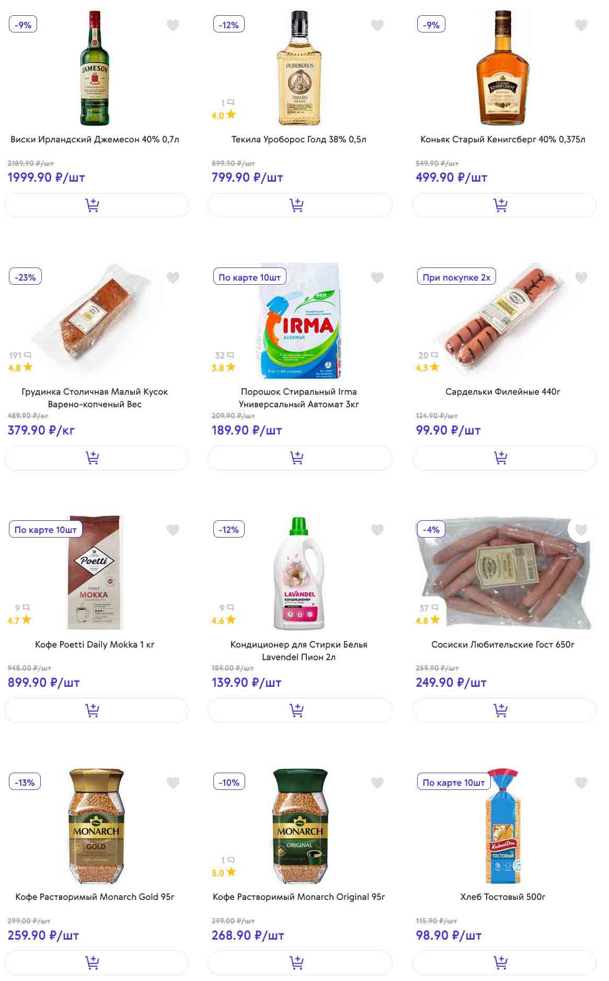
Task: View the Monarch Original jar image
Action: (x=300, y=826)
